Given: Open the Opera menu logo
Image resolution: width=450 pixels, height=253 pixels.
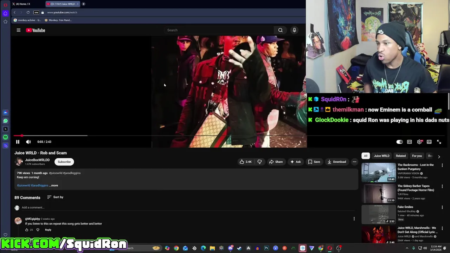Looking at the screenshot, I should point(5,5).
